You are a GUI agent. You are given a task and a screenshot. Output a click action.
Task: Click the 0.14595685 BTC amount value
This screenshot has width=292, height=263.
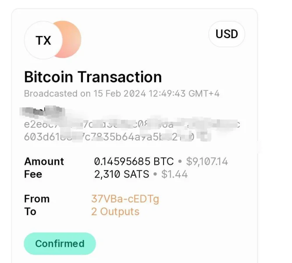tap(134, 161)
